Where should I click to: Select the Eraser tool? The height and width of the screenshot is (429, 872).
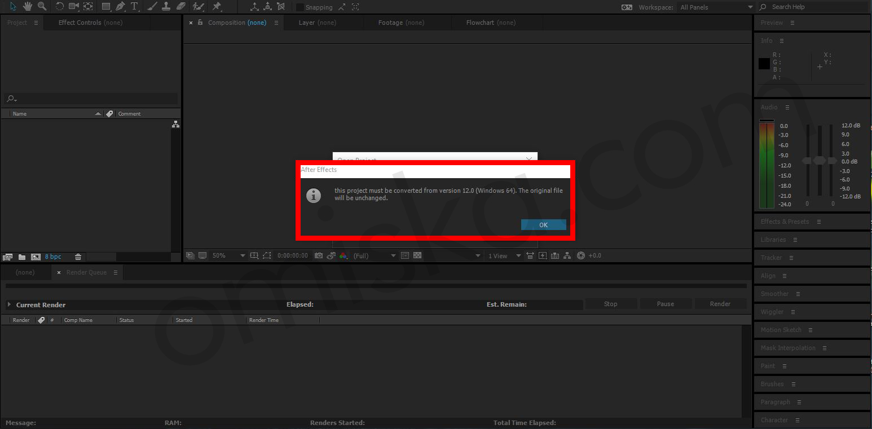[180, 7]
